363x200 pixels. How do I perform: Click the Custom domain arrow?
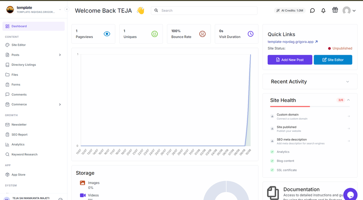click(349, 116)
